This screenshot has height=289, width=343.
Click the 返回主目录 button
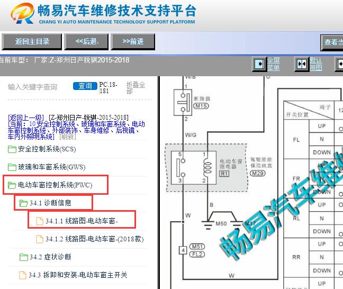coord(32,41)
